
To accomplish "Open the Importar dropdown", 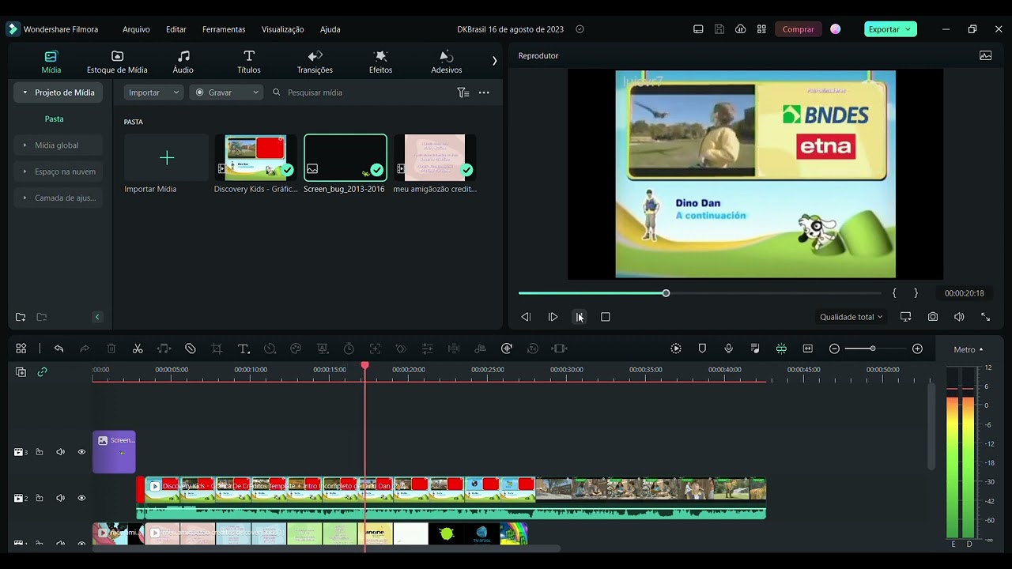I will coord(154,92).
